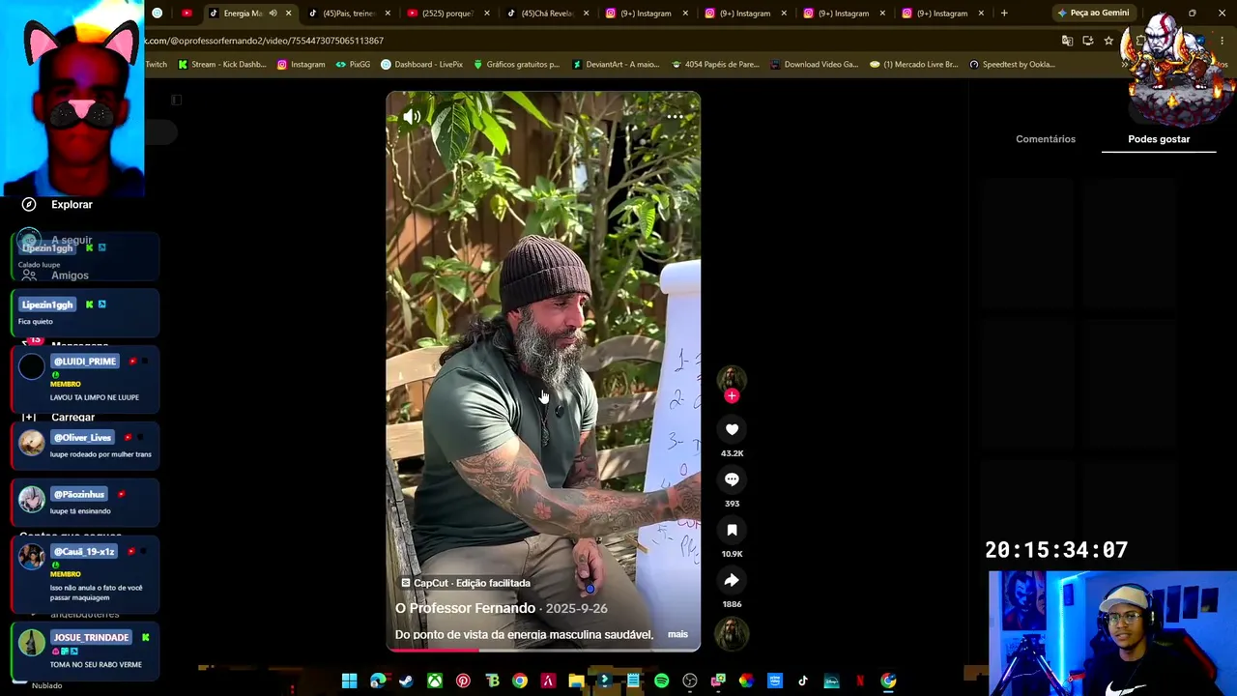
Task: Open the video more options menu
Action: pos(675,117)
